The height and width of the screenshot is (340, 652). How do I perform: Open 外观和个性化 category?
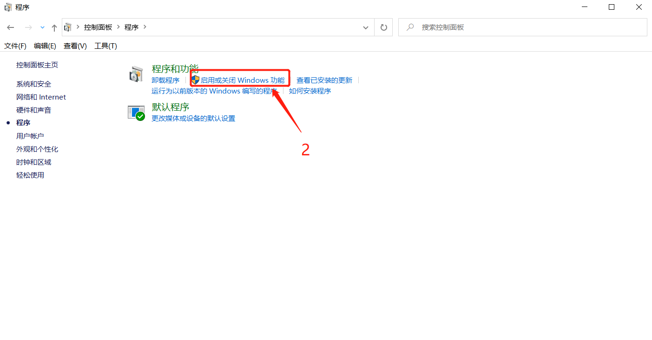tap(37, 149)
